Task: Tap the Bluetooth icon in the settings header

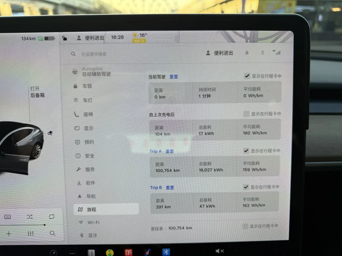Action: coord(262,53)
